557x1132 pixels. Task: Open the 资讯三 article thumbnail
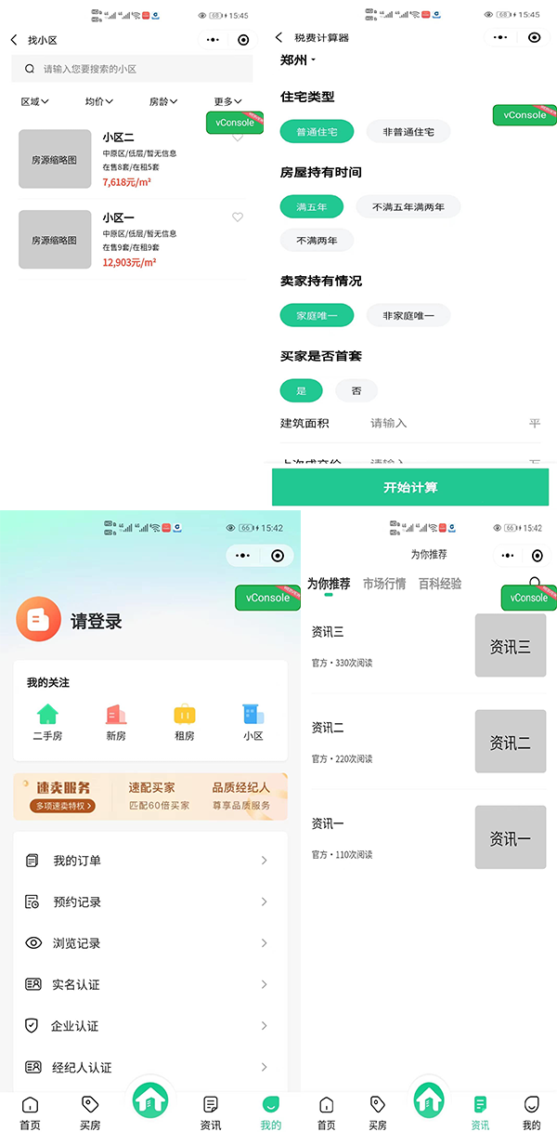click(511, 646)
